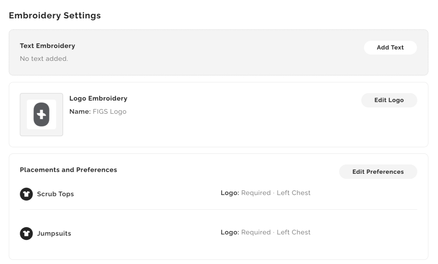Click the shirt icon beside Jumpsuits

coord(26,233)
